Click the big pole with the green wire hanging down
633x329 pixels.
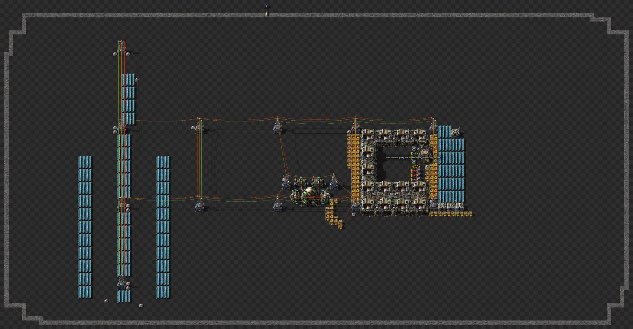(x=199, y=126)
